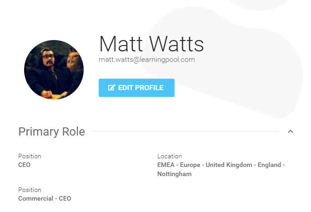This screenshot has height=212, width=311.
Task: Select the Primary Role section heading
Action: tap(51, 131)
